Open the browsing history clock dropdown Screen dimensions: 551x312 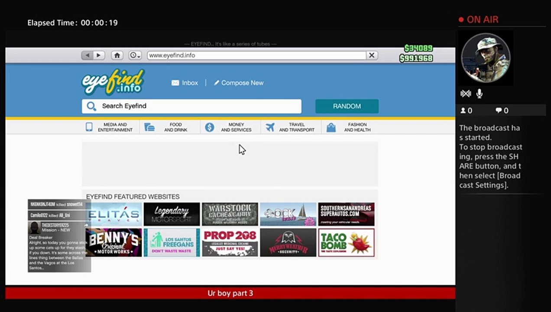click(x=135, y=55)
